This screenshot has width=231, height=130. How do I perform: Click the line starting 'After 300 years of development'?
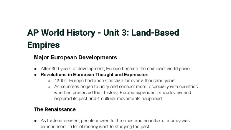click(116, 69)
